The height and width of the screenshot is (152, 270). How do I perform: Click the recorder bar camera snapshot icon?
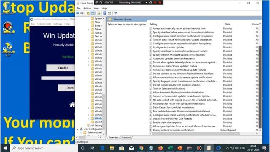click(151, 3)
